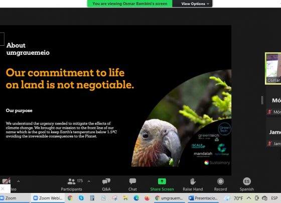281x203 pixels.
Task: Open the Participants panel
Action: coord(71,184)
